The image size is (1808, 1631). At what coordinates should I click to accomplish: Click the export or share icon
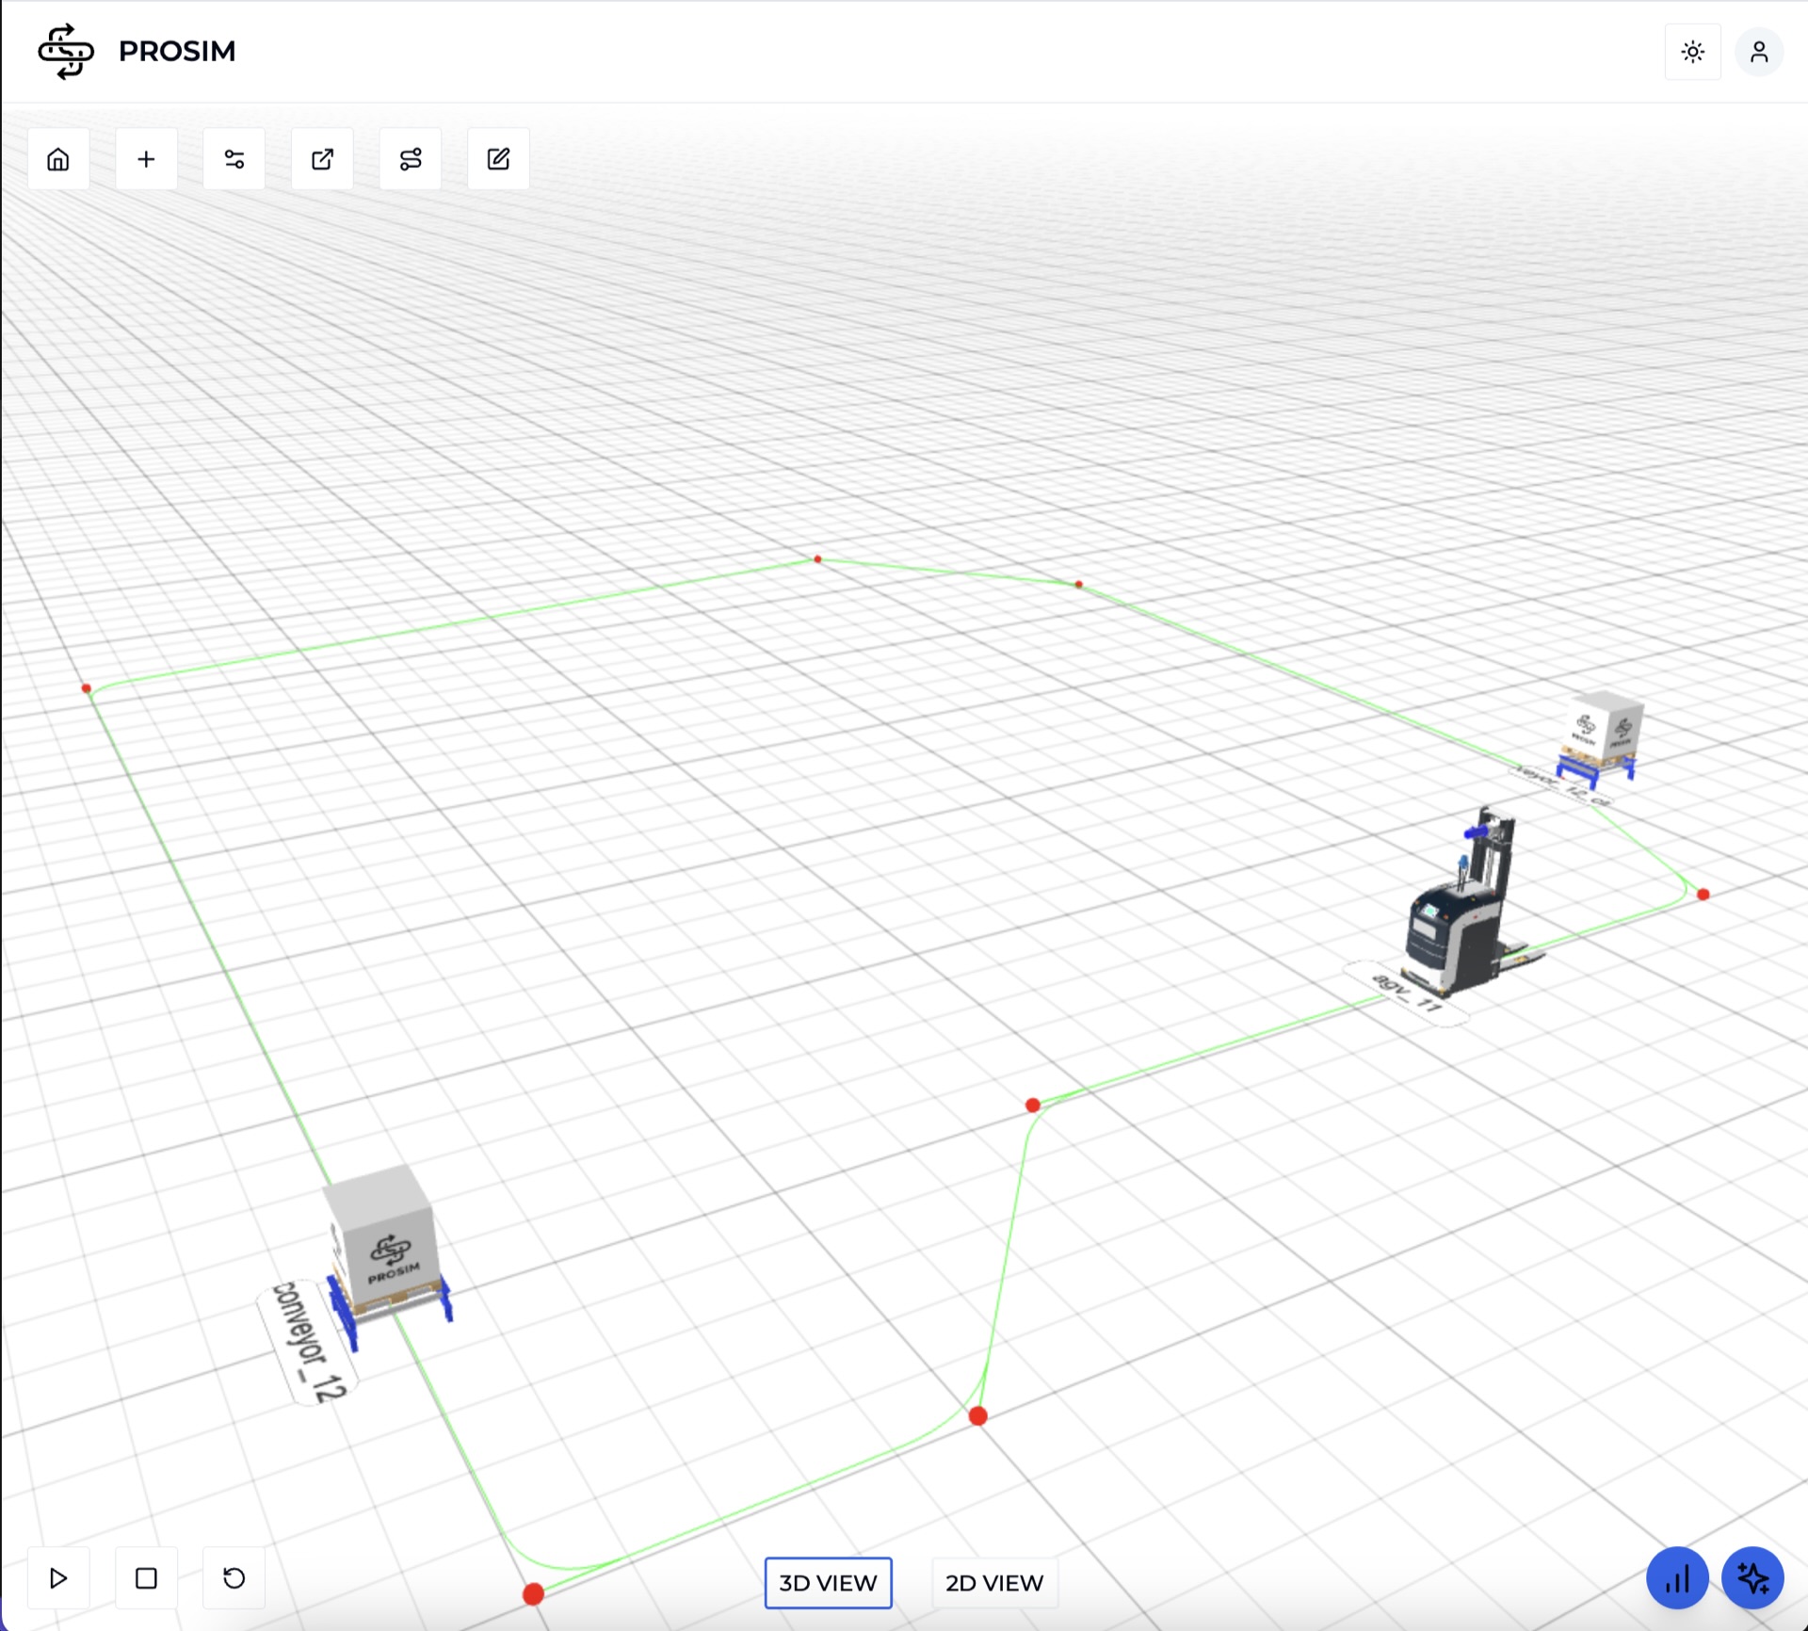pos(323,157)
